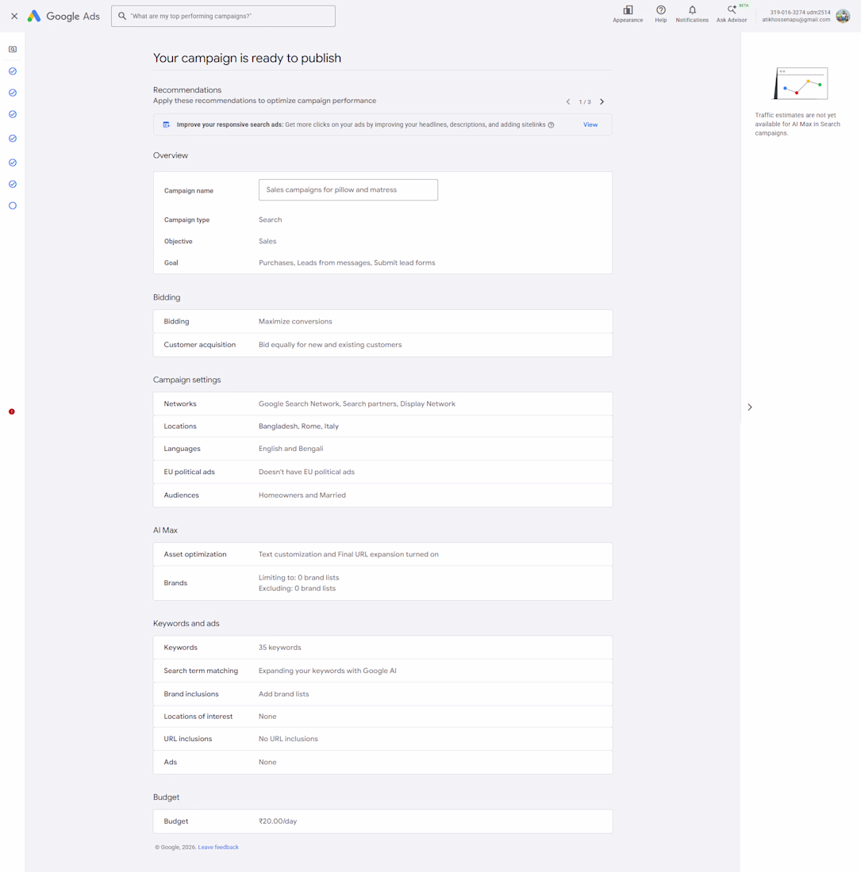
Task: Click the Asset optimization row value
Action: pyautogui.click(x=348, y=554)
